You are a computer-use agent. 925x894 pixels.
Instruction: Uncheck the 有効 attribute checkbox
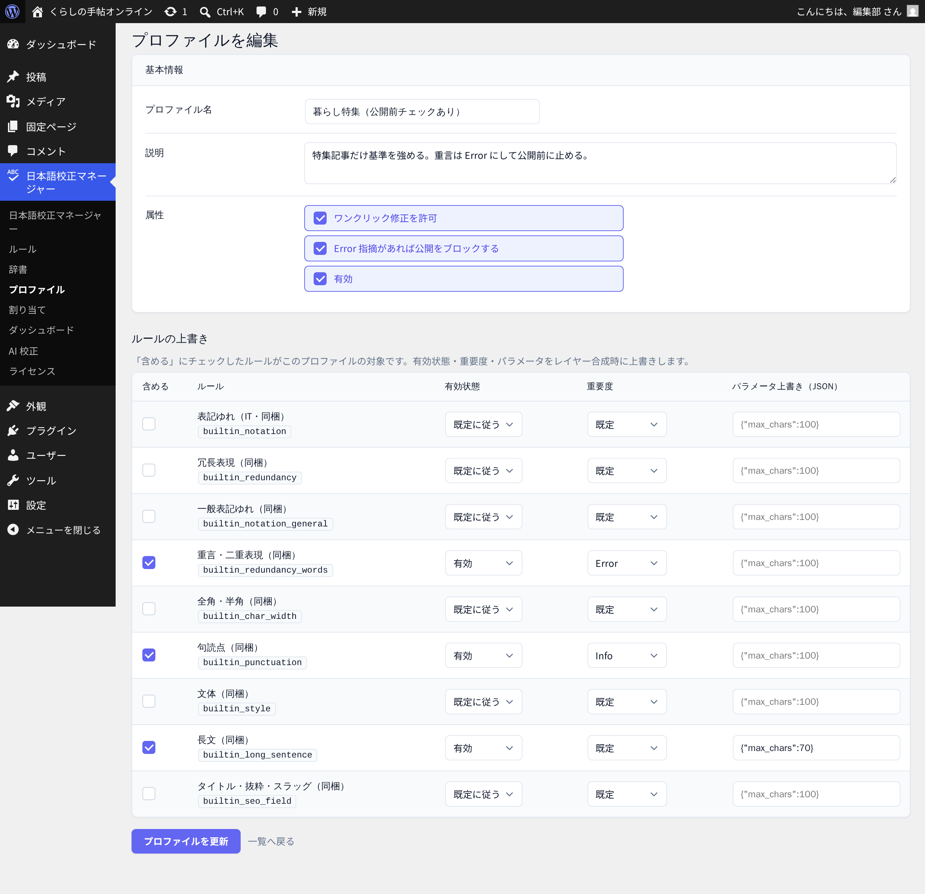pyautogui.click(x=320, y=279)
